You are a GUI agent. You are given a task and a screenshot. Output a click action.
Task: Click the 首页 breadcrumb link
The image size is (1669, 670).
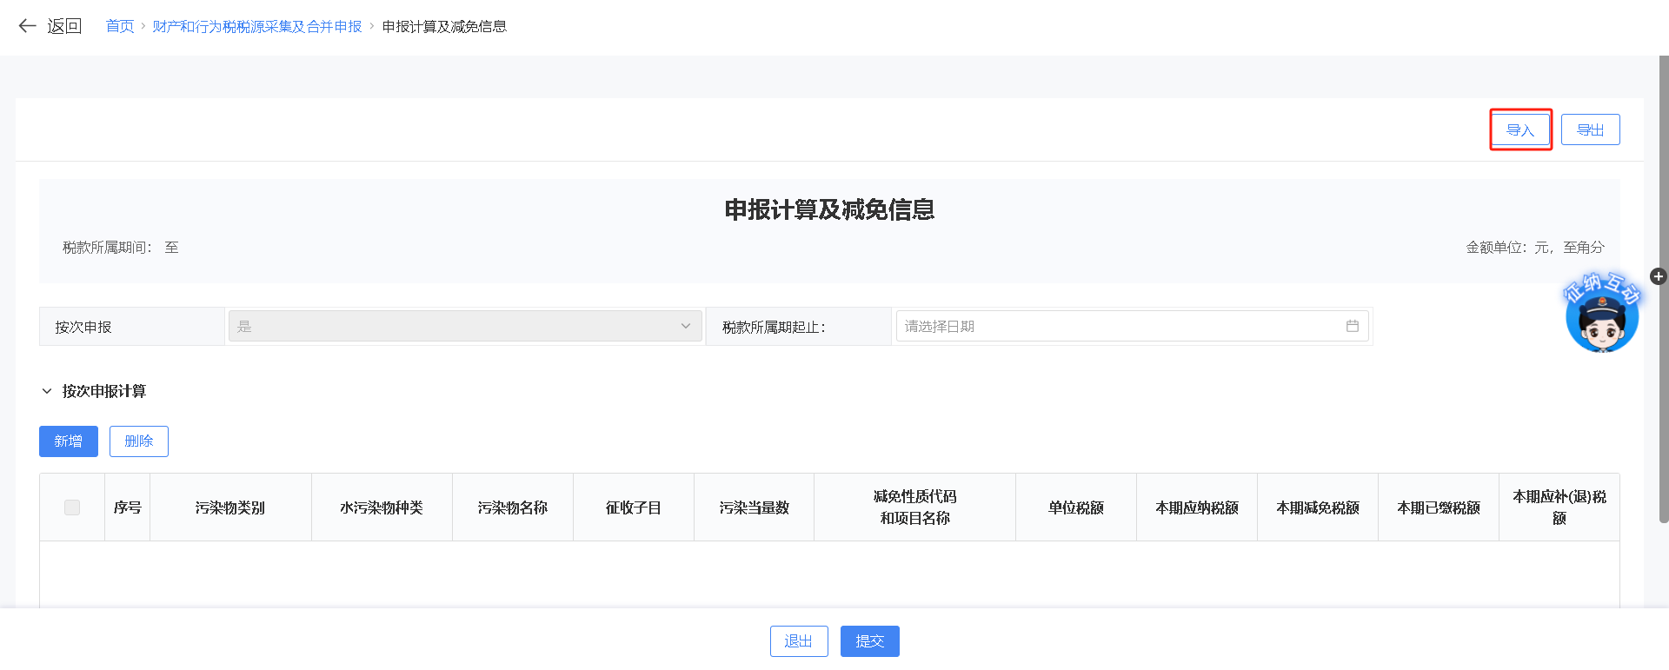pyautogui.click(x=120, y=26)
